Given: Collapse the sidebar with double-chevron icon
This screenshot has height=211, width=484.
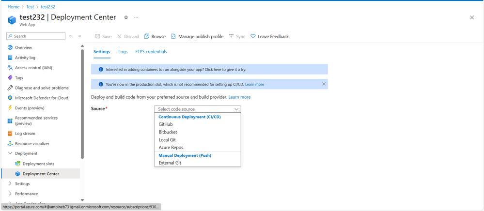Looking at the screenshot, I should point(80,36).
